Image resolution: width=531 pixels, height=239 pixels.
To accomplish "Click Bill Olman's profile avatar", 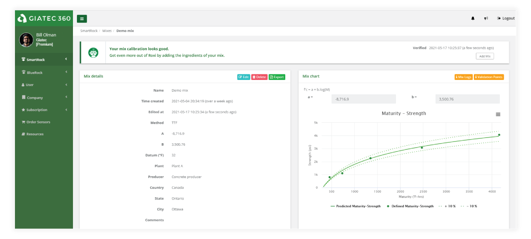I will click(x=26, y=40).
